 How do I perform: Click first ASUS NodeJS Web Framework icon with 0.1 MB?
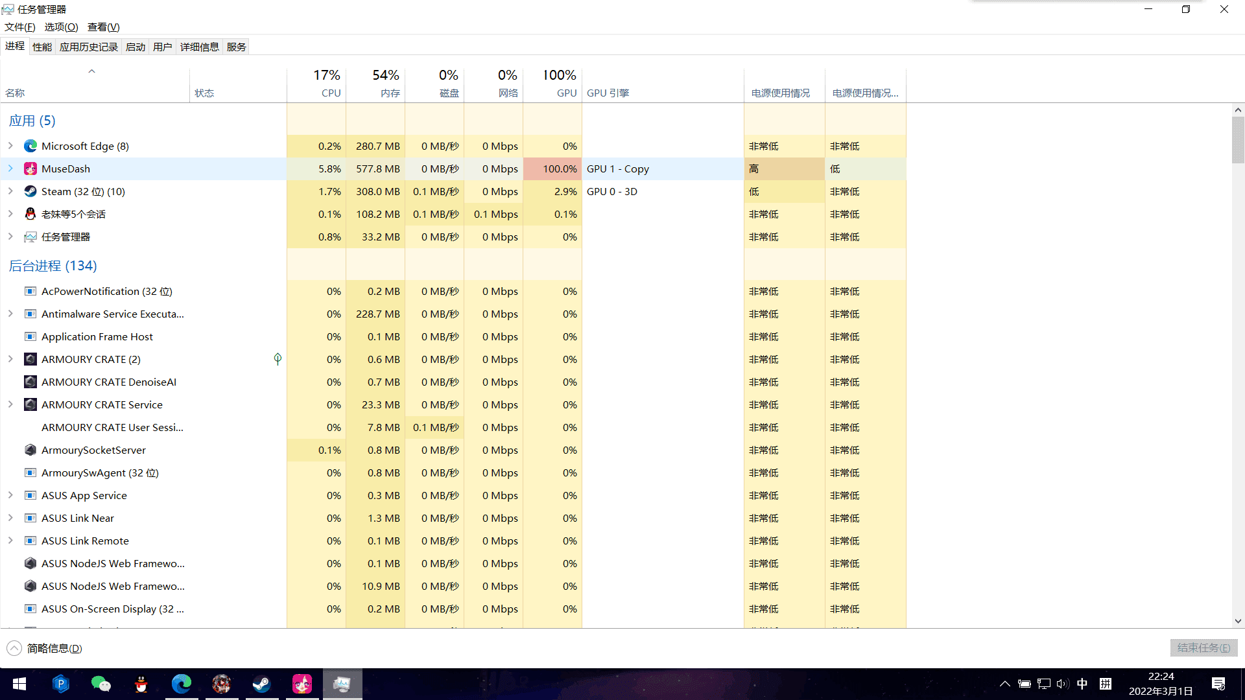[x=30, y=563]
